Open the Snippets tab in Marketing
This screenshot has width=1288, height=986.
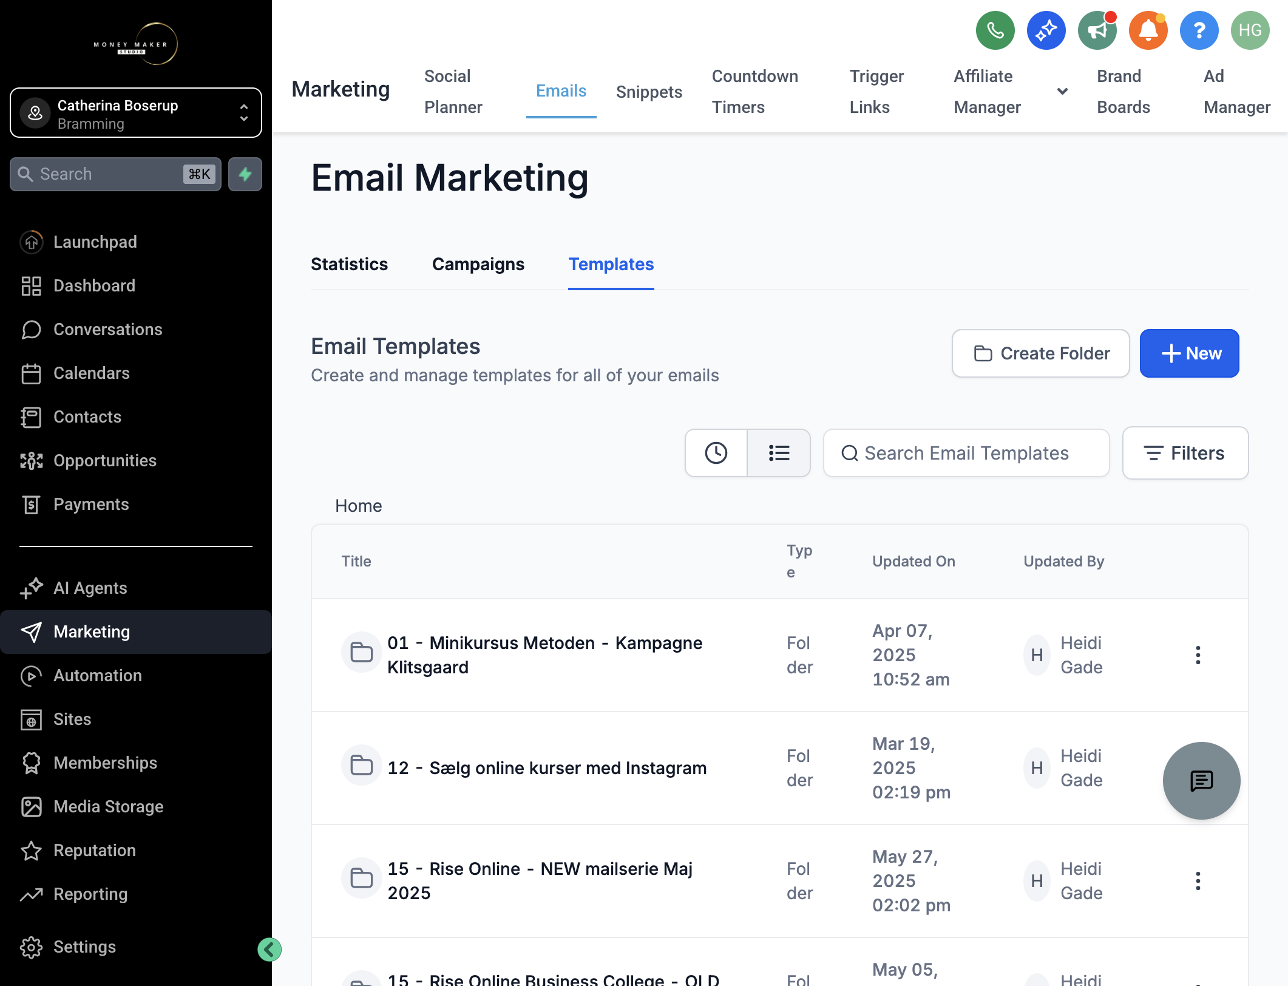point(649,92)
